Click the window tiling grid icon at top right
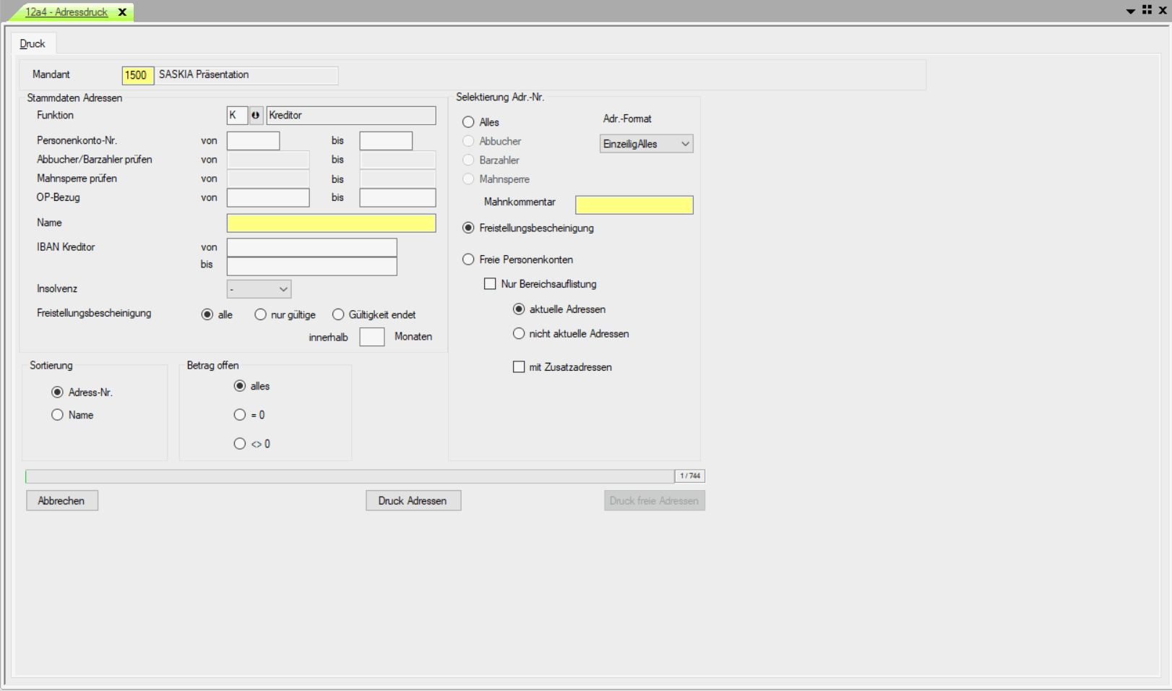Image resolution: width=1172 pixels, height=691 pixels. click(1147, 10)
